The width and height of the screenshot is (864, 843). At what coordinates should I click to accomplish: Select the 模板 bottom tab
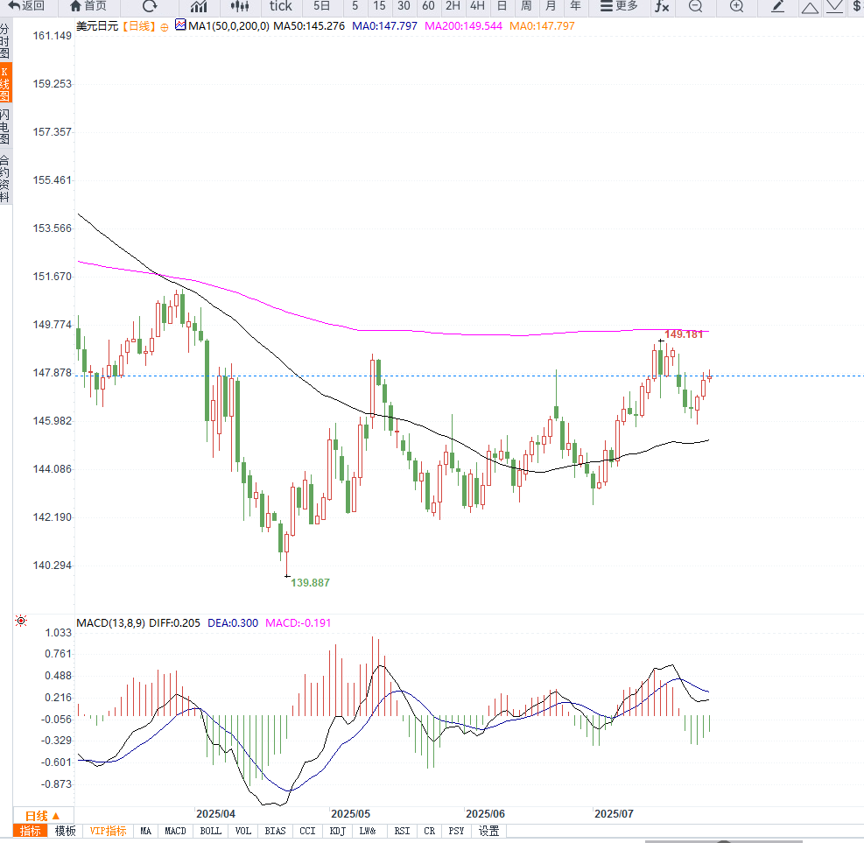pyautogui.click(x=65, y=831)
